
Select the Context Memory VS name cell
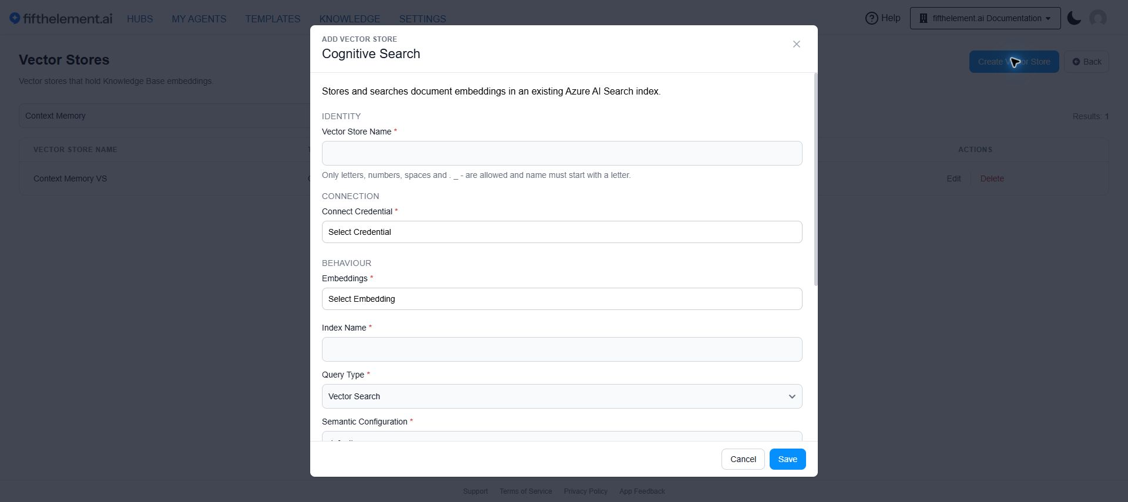[x=70, y=178]
